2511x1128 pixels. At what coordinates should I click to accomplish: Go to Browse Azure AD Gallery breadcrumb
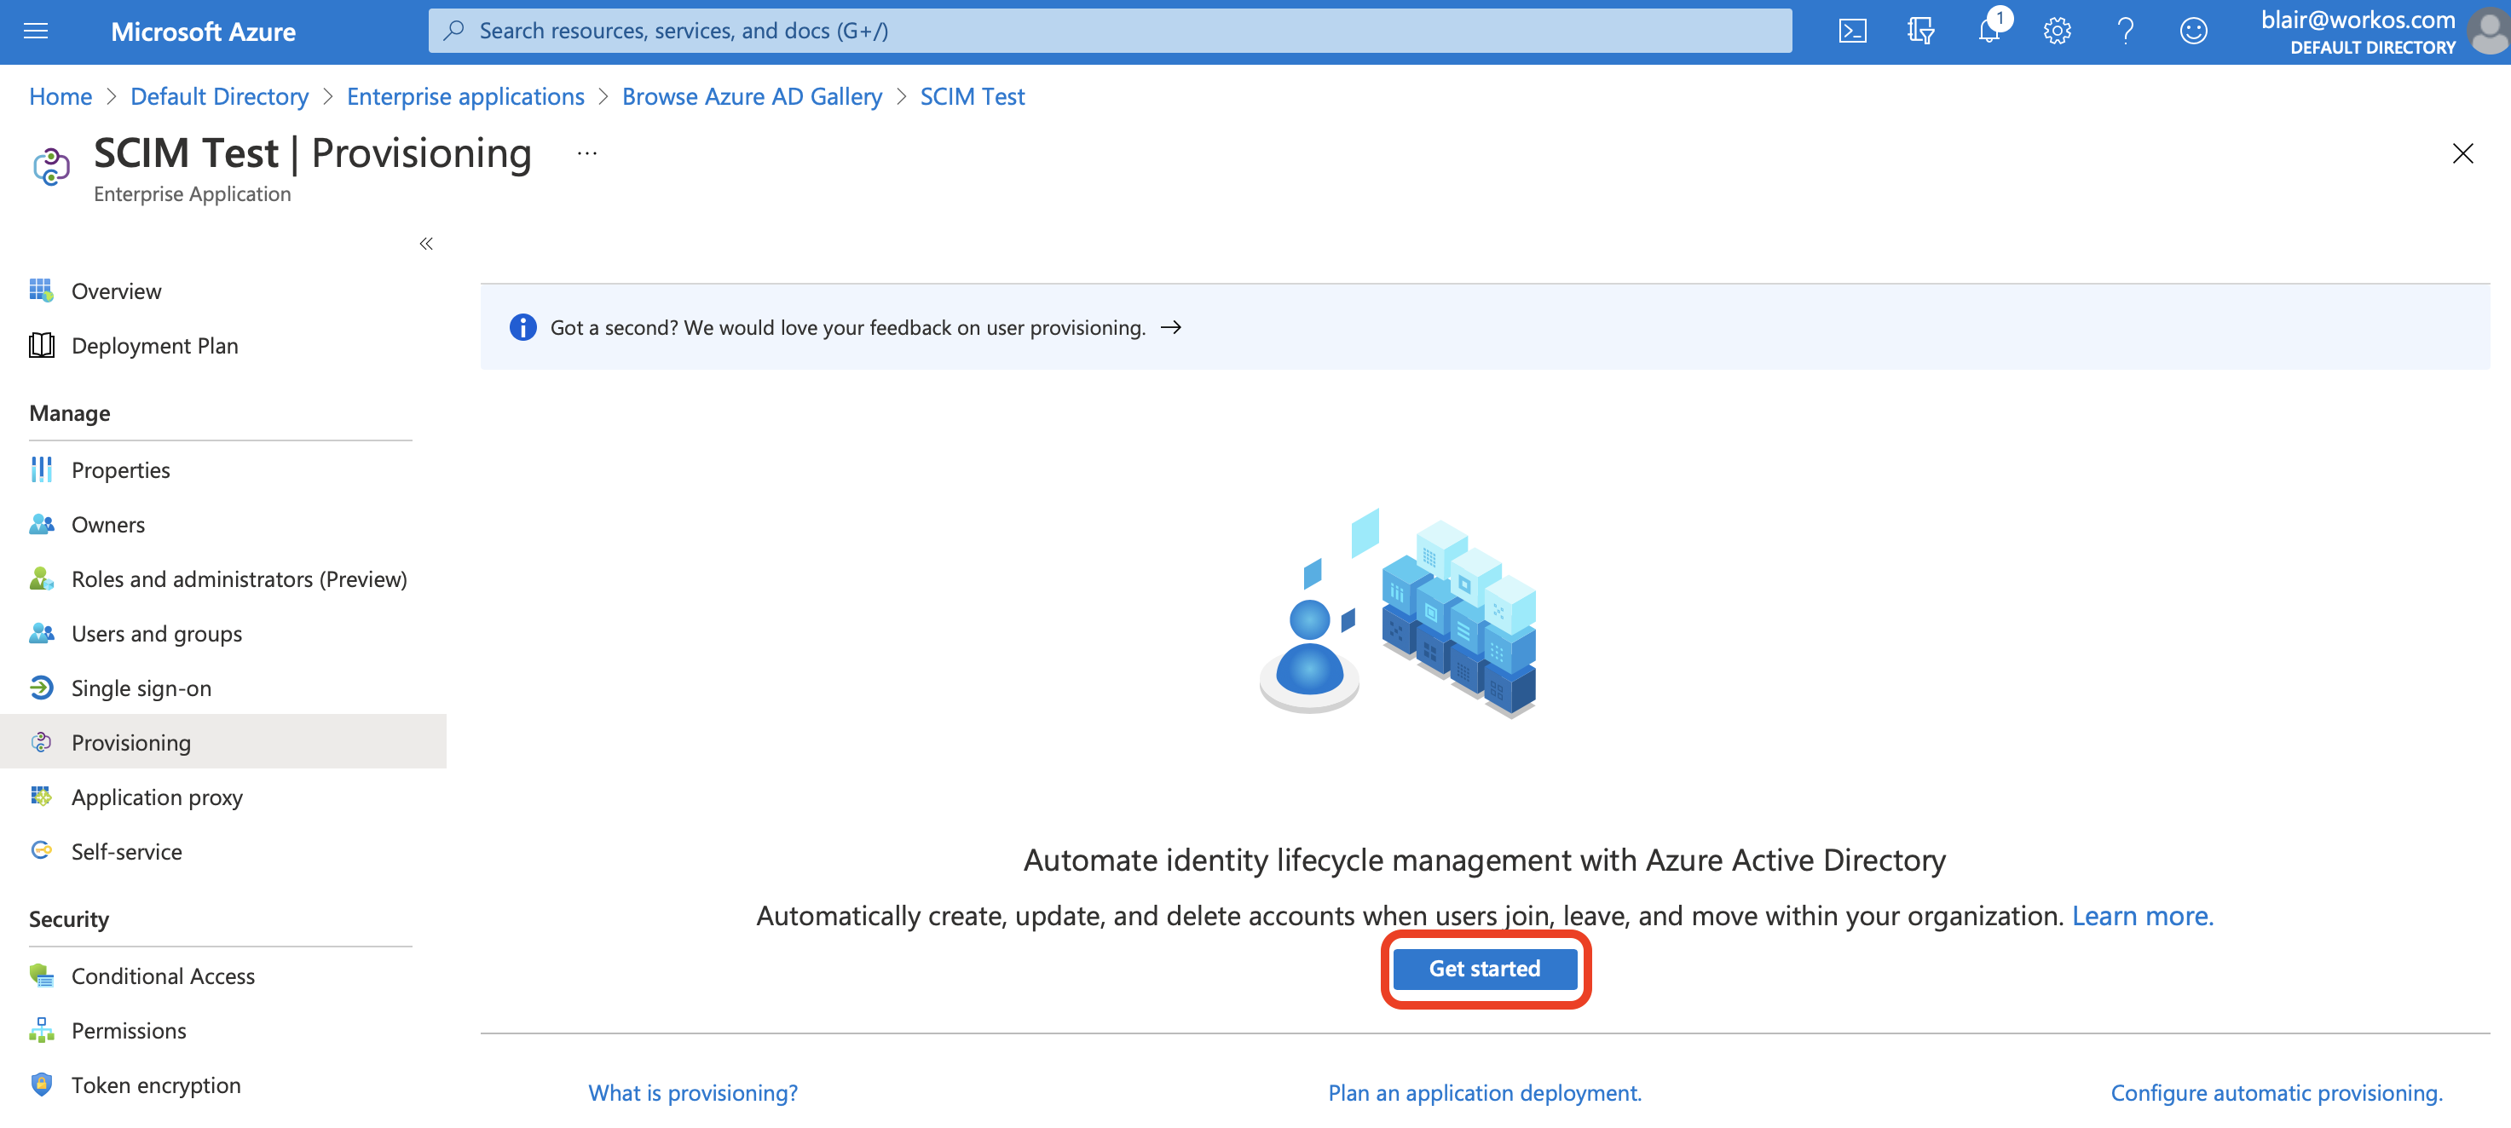point(752,96)
